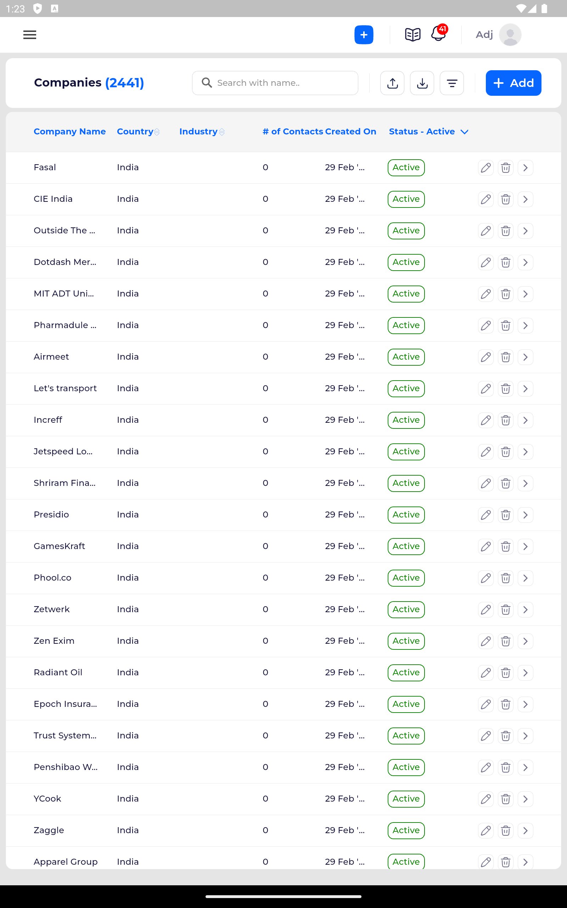Image resolution: width=567 pixels, height=908 pixels.
Task: Open the filter options icon
Action: pyautogui.click(x=451, y=83)
